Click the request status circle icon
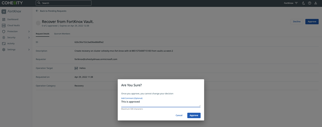322x127 pixels. [38, 23]
